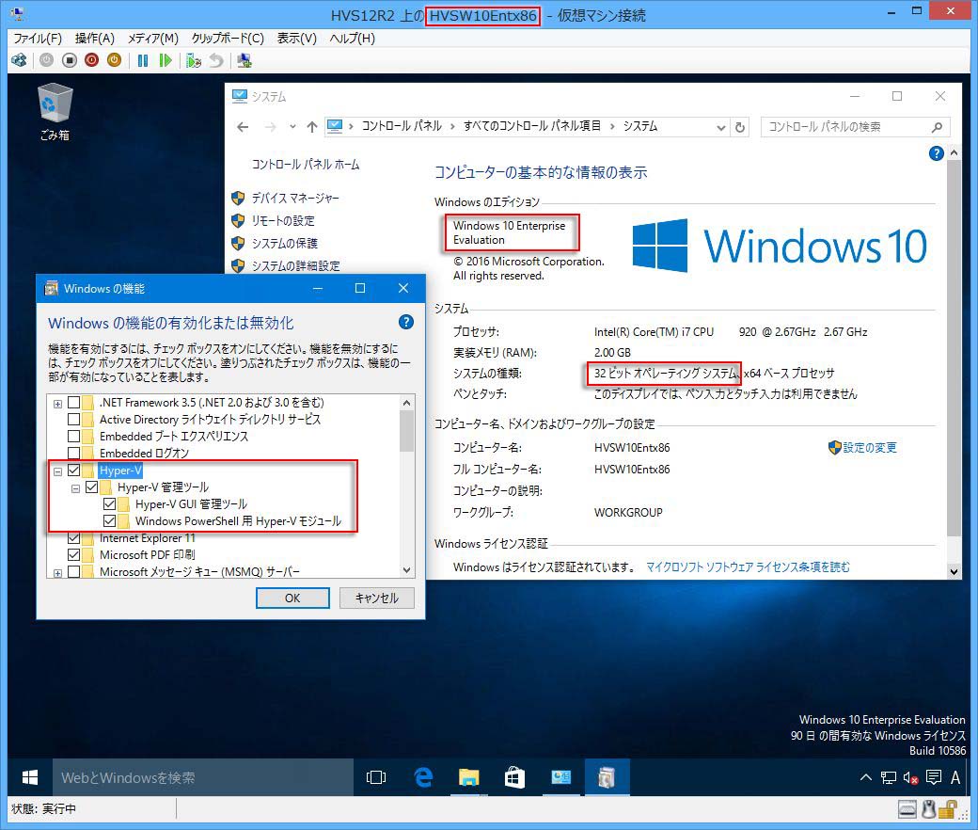The height and width of the screenshot is (830, 978).
Task: Uncheck Microsoft PDF 印刷 checkbox
Action: coord(73,555)
